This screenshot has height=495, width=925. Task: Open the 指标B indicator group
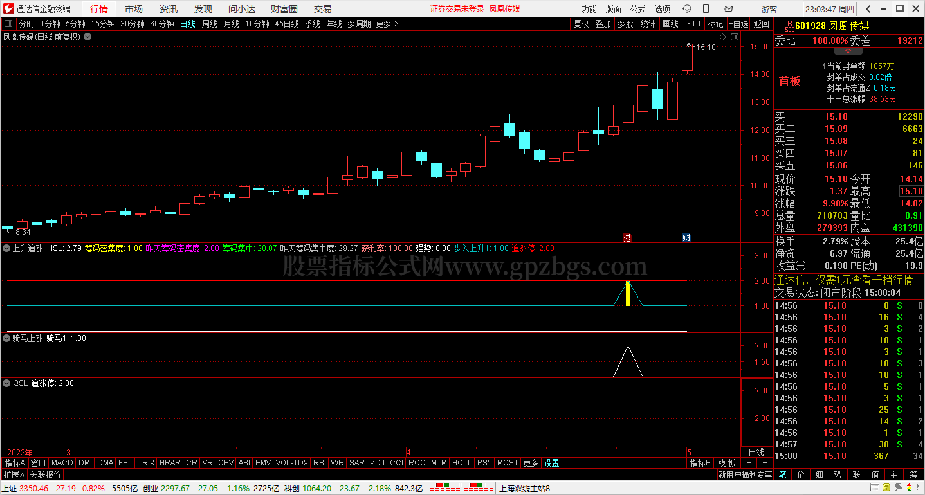[700, 463]
